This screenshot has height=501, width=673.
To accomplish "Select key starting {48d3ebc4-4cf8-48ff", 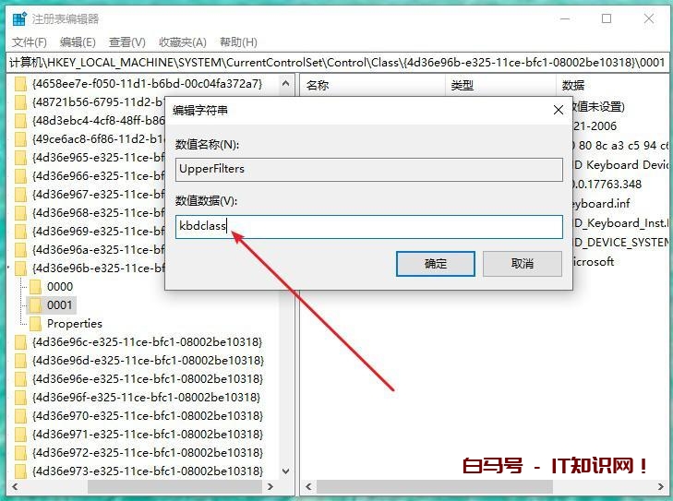I will coord(98,121).
